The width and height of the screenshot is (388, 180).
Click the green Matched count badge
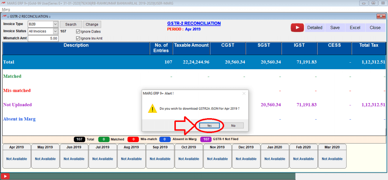pyautogui.click(x=104, y=139)
